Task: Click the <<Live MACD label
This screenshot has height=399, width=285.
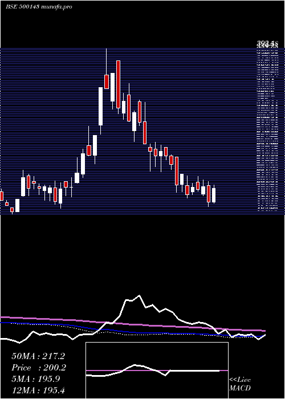Action: 240,384
